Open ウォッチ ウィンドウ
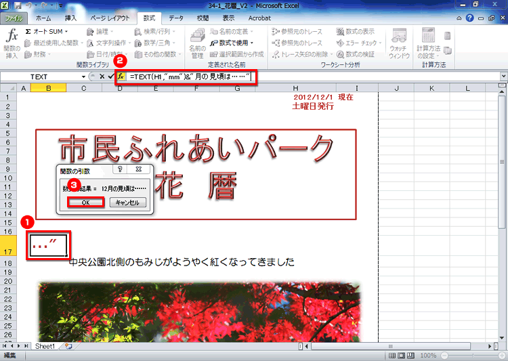508x361 pixels. pos(399,43)
